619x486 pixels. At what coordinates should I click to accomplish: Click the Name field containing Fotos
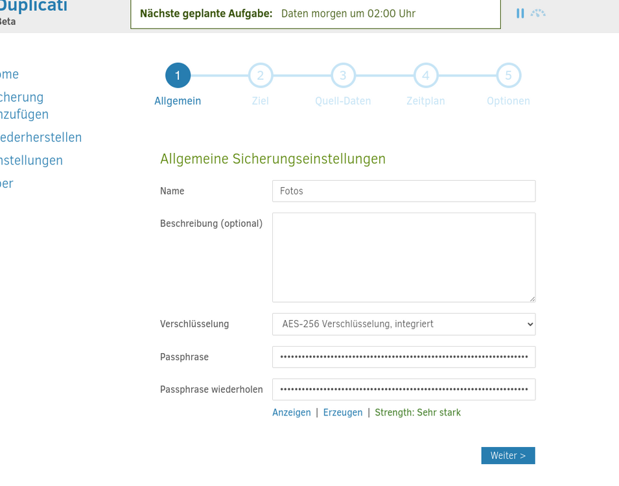(x=404, y=191)
